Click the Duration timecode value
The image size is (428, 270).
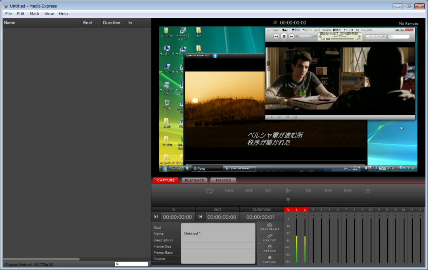260,217
